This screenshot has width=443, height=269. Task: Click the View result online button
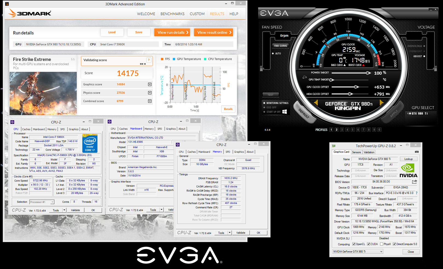click(213, 32)
